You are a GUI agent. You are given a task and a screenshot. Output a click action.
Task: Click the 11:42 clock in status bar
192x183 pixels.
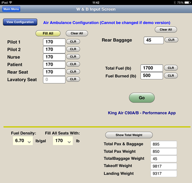point(96,3)
